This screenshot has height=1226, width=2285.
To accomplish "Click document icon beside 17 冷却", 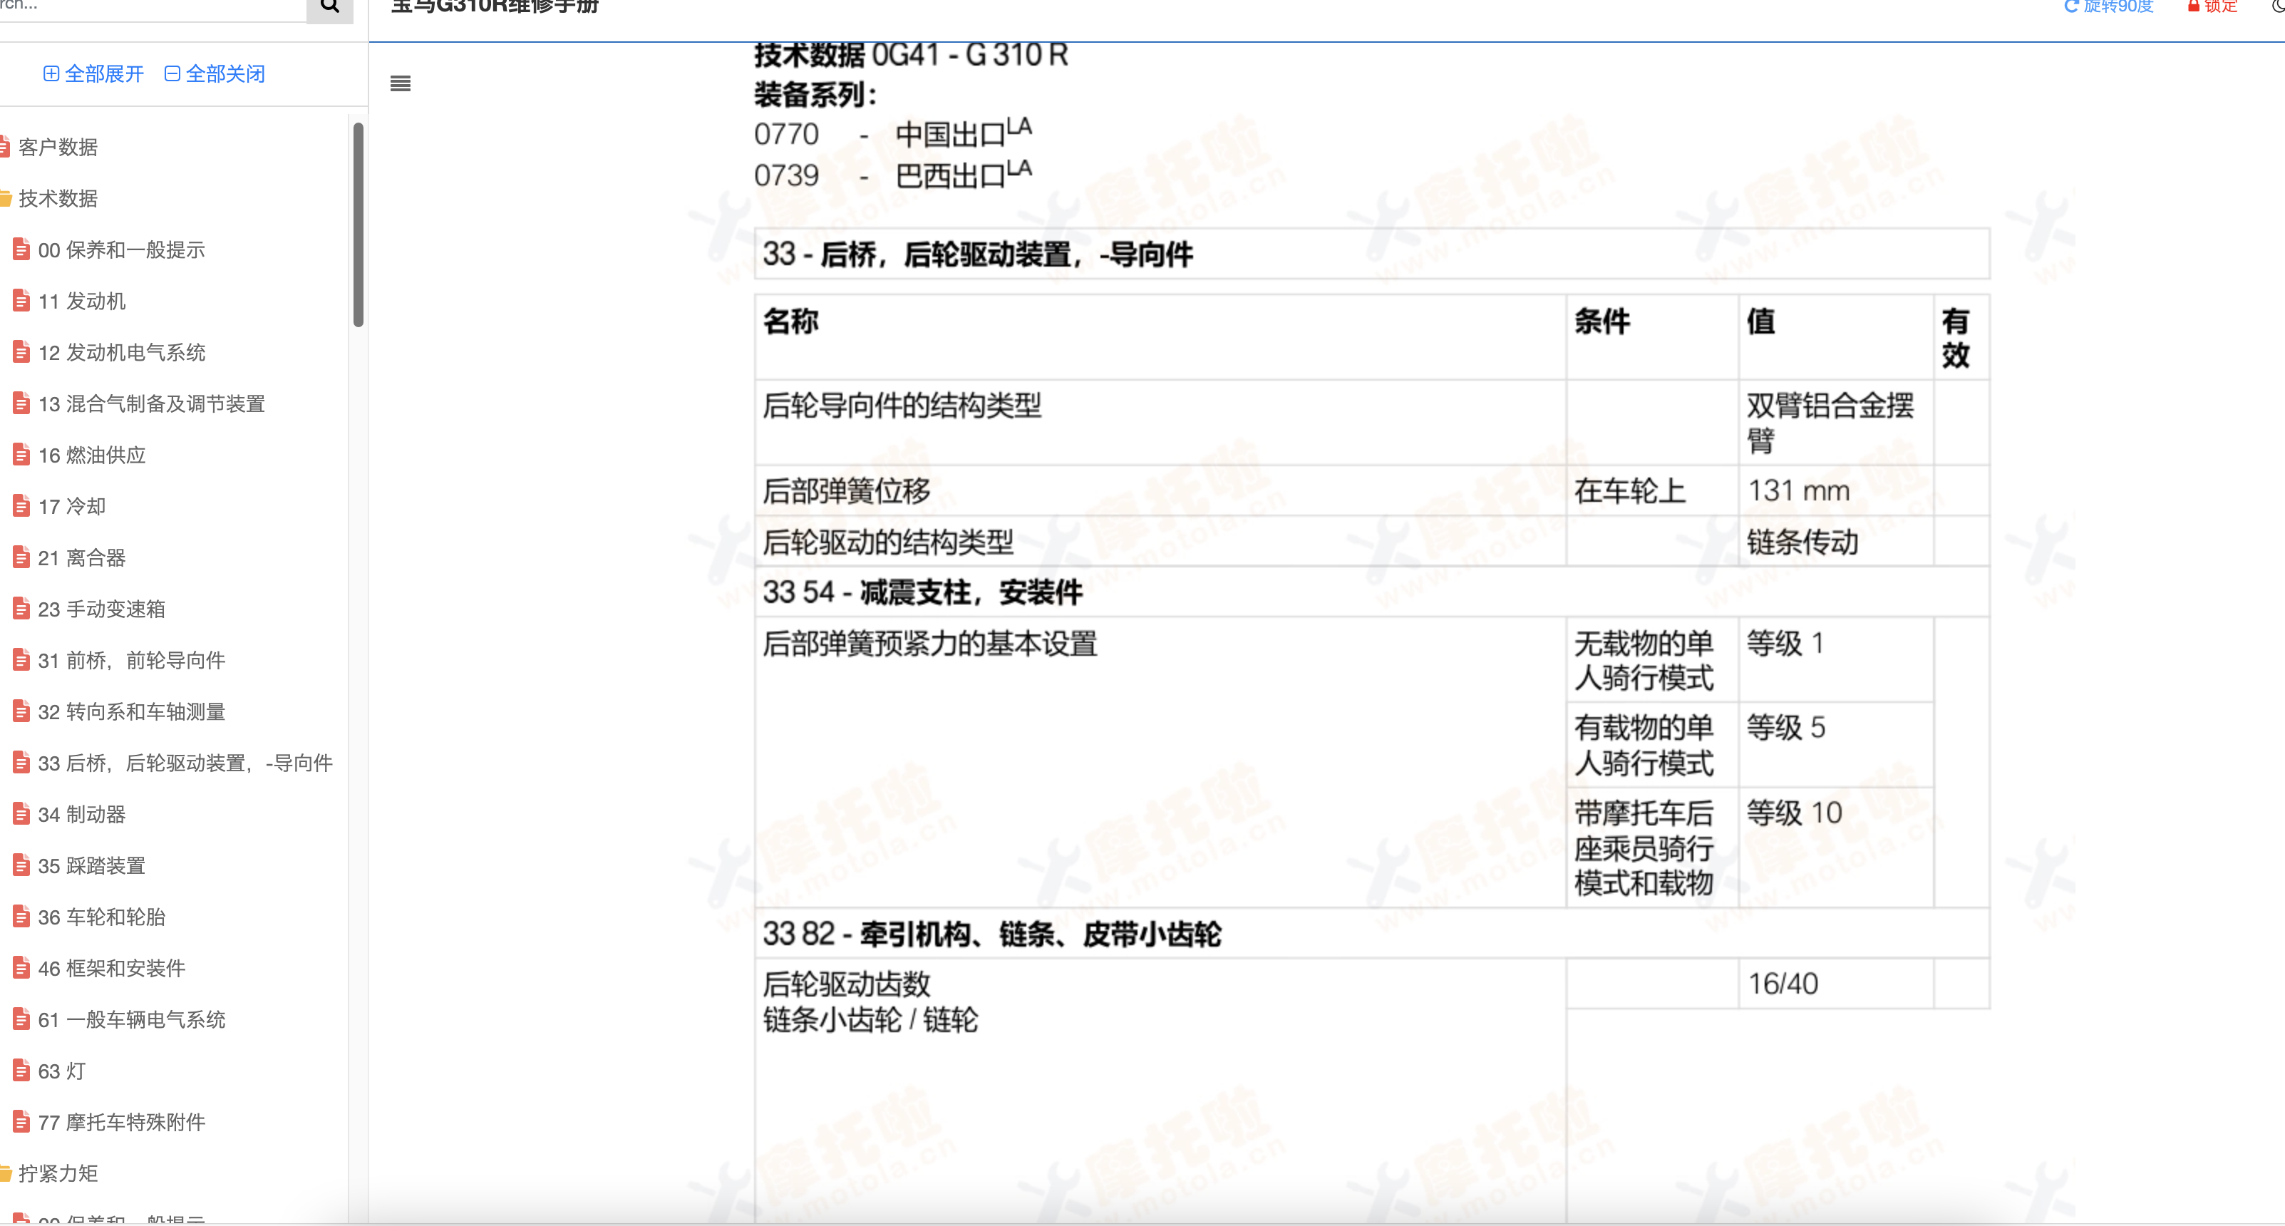I will click(21, 505).
